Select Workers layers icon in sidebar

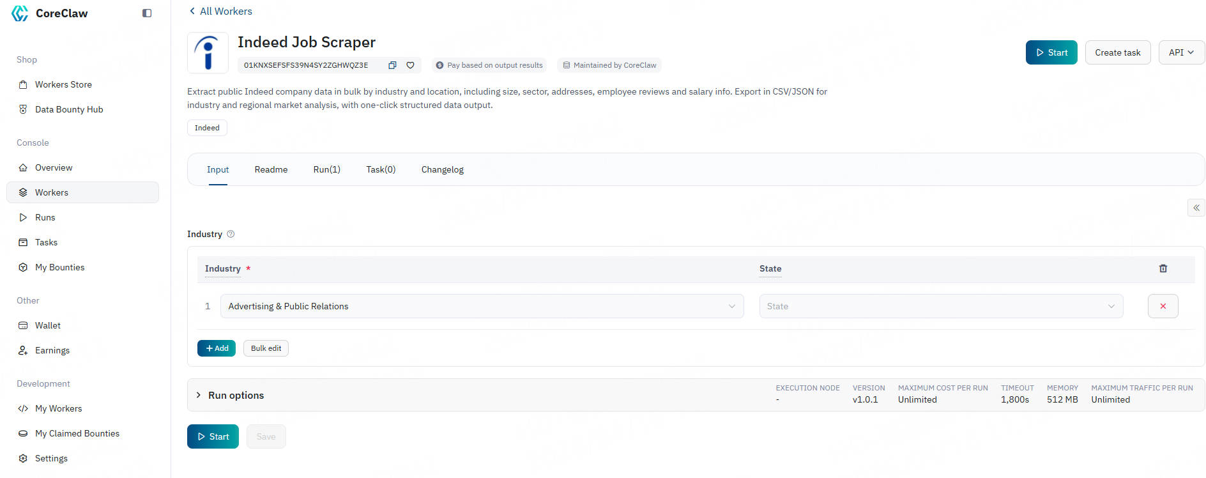pyautogui.click(x=23, y=192)
